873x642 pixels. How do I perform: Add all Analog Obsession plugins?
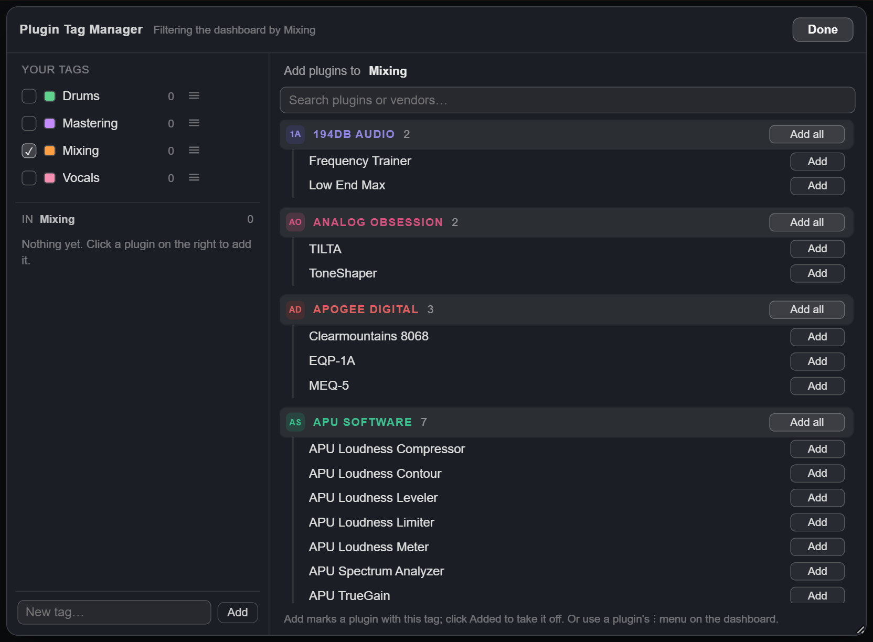[x=807, y=222]
